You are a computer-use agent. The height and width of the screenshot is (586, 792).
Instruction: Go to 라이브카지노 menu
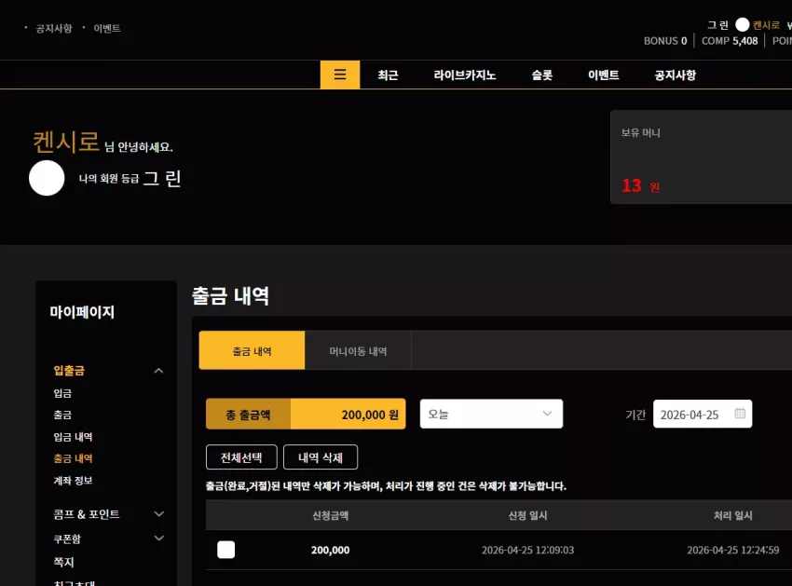(465, 75)
